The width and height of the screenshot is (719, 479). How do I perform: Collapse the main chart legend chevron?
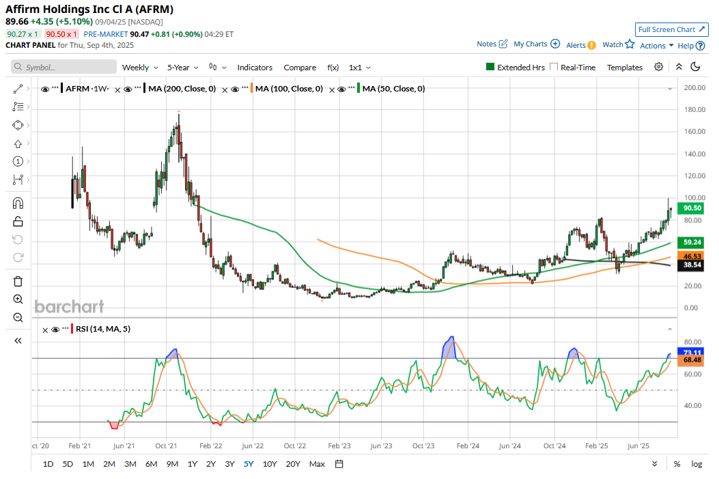[x=670, y=89]
